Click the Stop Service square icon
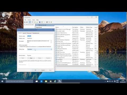This screenshot has height=95, width=127. (x=47, y=22)
